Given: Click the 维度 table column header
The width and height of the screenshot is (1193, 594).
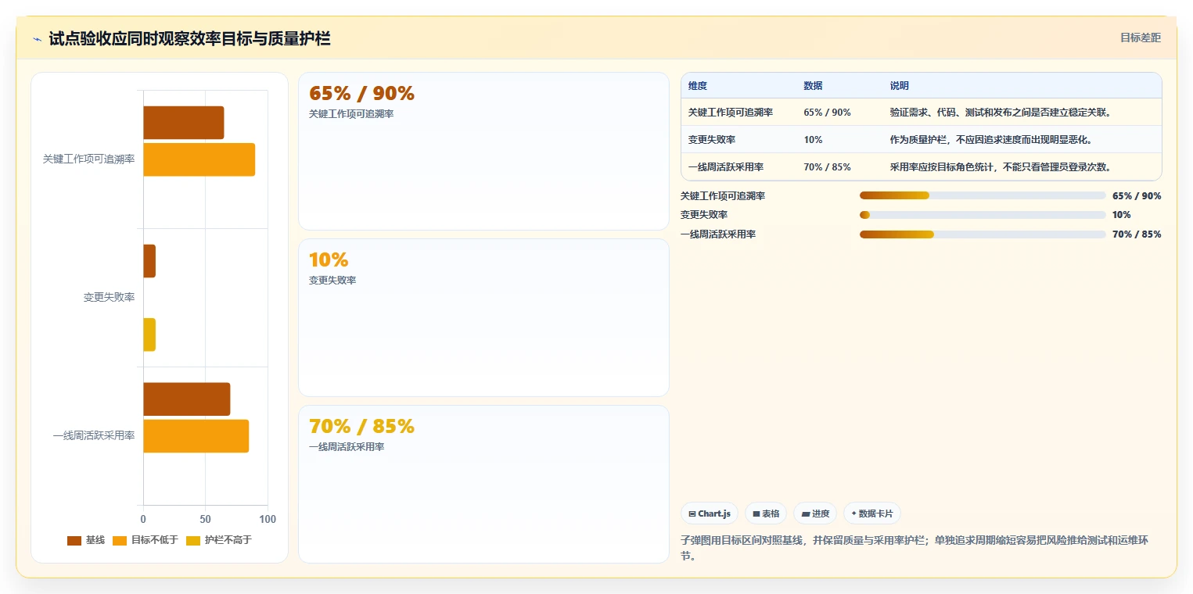Looking at the screenshot, I should pos(697,86).
